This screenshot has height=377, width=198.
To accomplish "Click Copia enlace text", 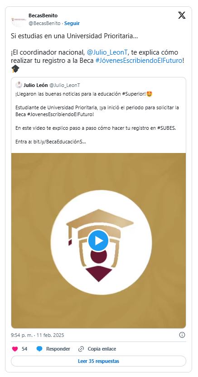I will [x=102, y=349].
